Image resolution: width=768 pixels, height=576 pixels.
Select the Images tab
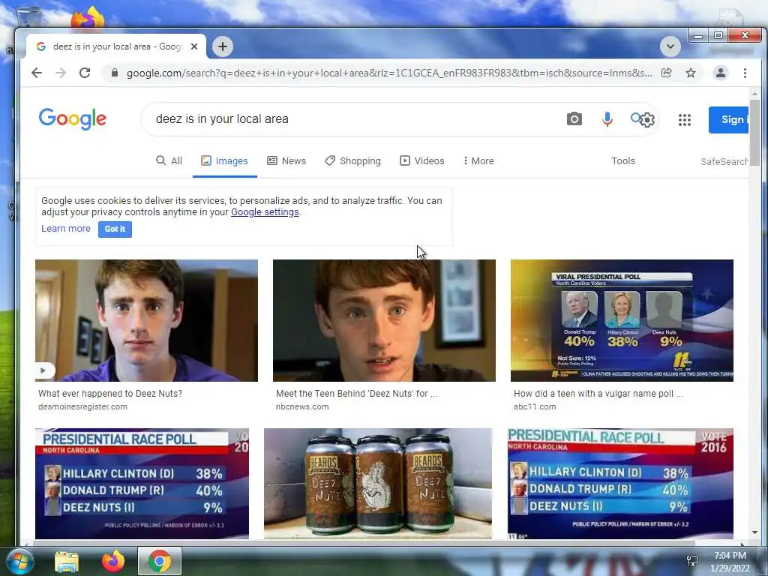pos(224,160)
